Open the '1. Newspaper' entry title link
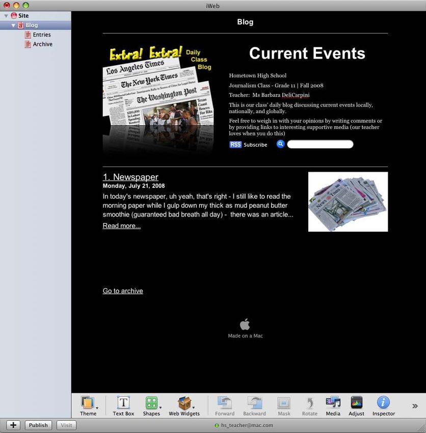The height and width of the screenshot is (433, 426). pos(130,177)
